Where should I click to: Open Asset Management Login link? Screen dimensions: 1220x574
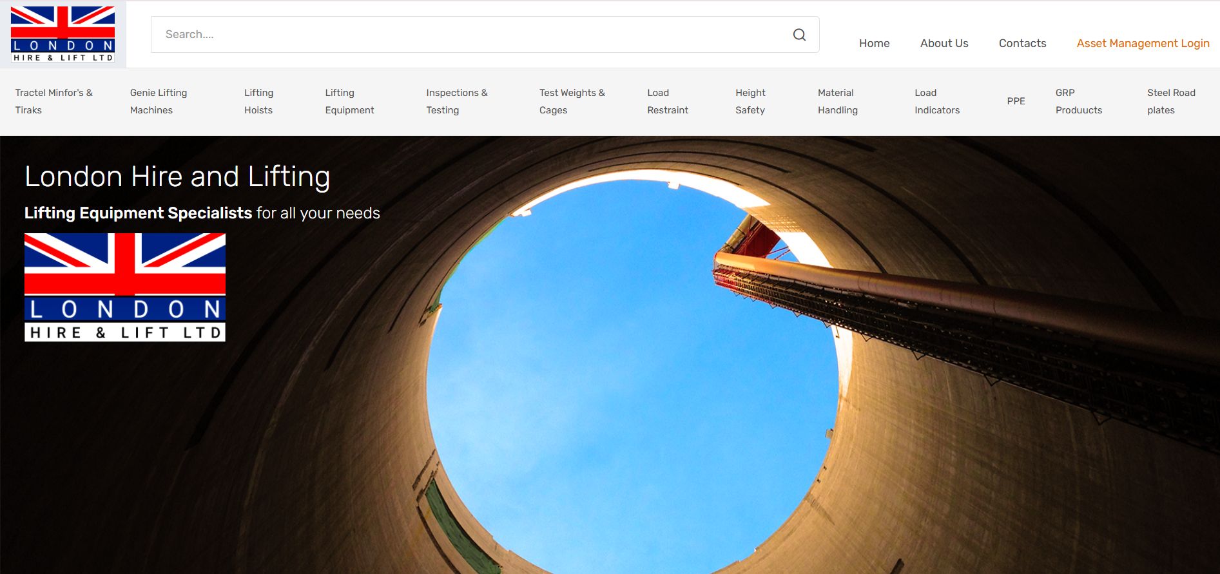[x=1143, y=43]
